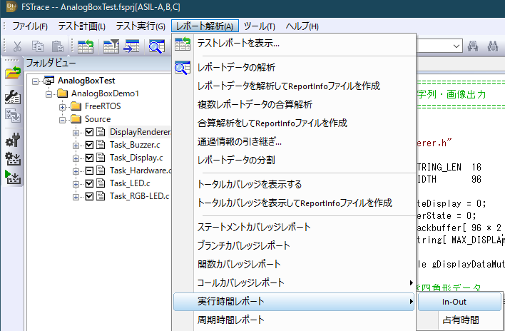Click the green play run sidebar icon
This screenshot has height=331, width=505.
click(x=13, y=177)
